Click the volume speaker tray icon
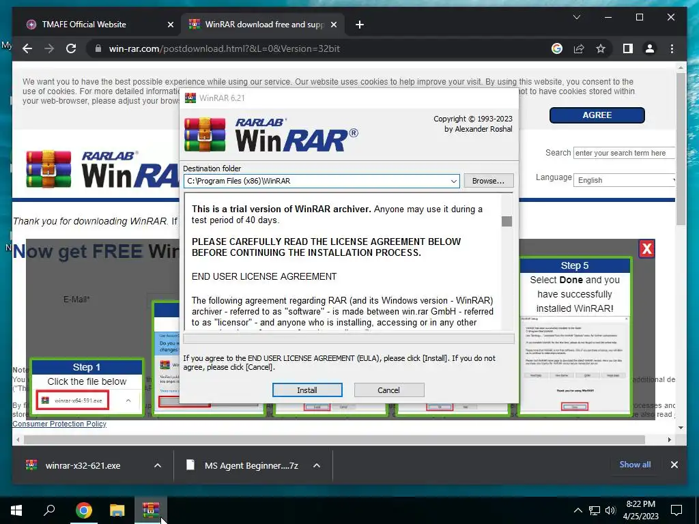This screenshot has width=699, height=524. point(610,510)
